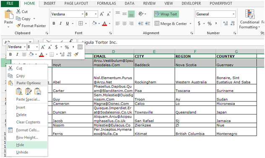Increase indent in ribbon Alignment group
The height and width of the screenshot is (158, 265).
(148, 23)
